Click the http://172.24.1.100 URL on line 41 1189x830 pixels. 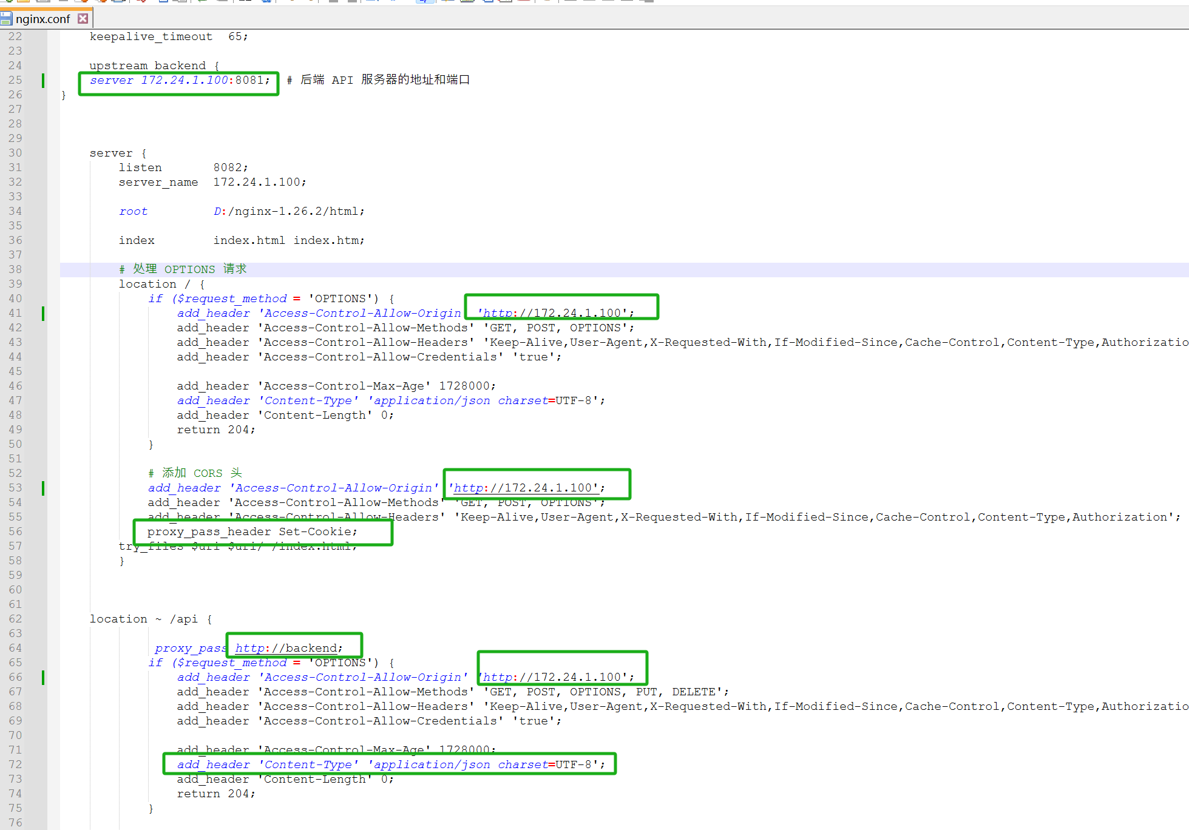552,313
